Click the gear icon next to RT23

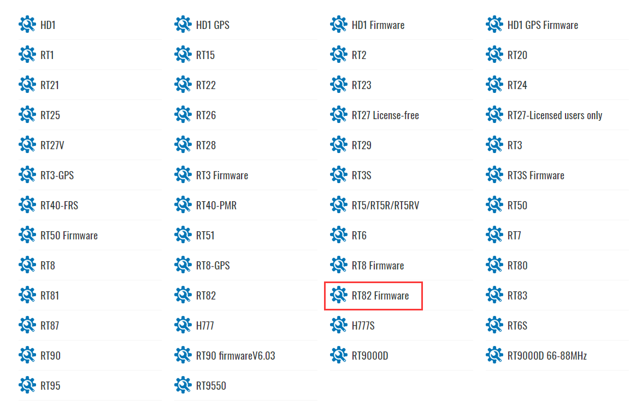(339, 85)
